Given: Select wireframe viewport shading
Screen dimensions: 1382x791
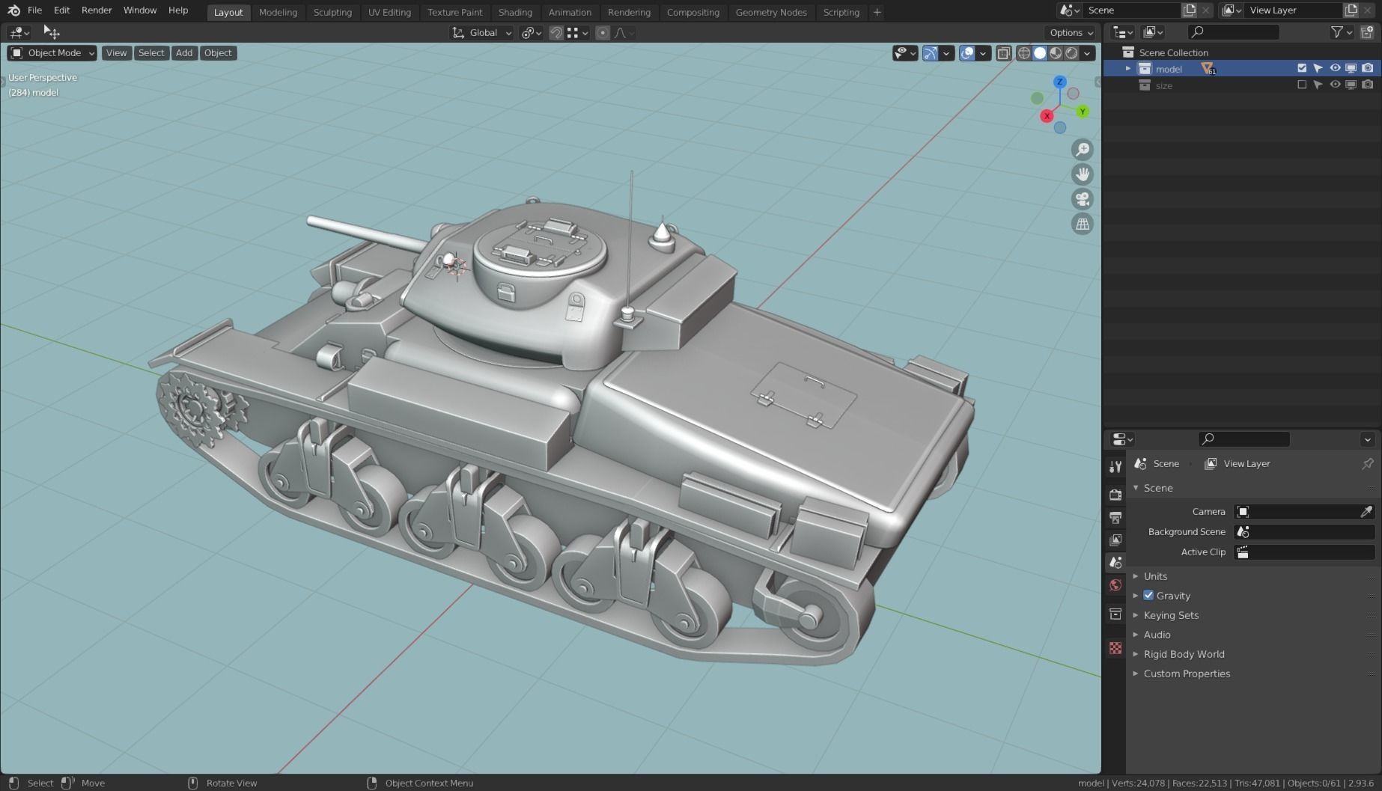Looking at the screenshot, I should click(x=1024, y=53).
